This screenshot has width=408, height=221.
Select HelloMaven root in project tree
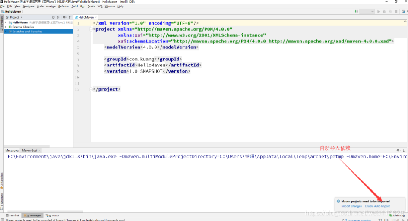point(20,22)
